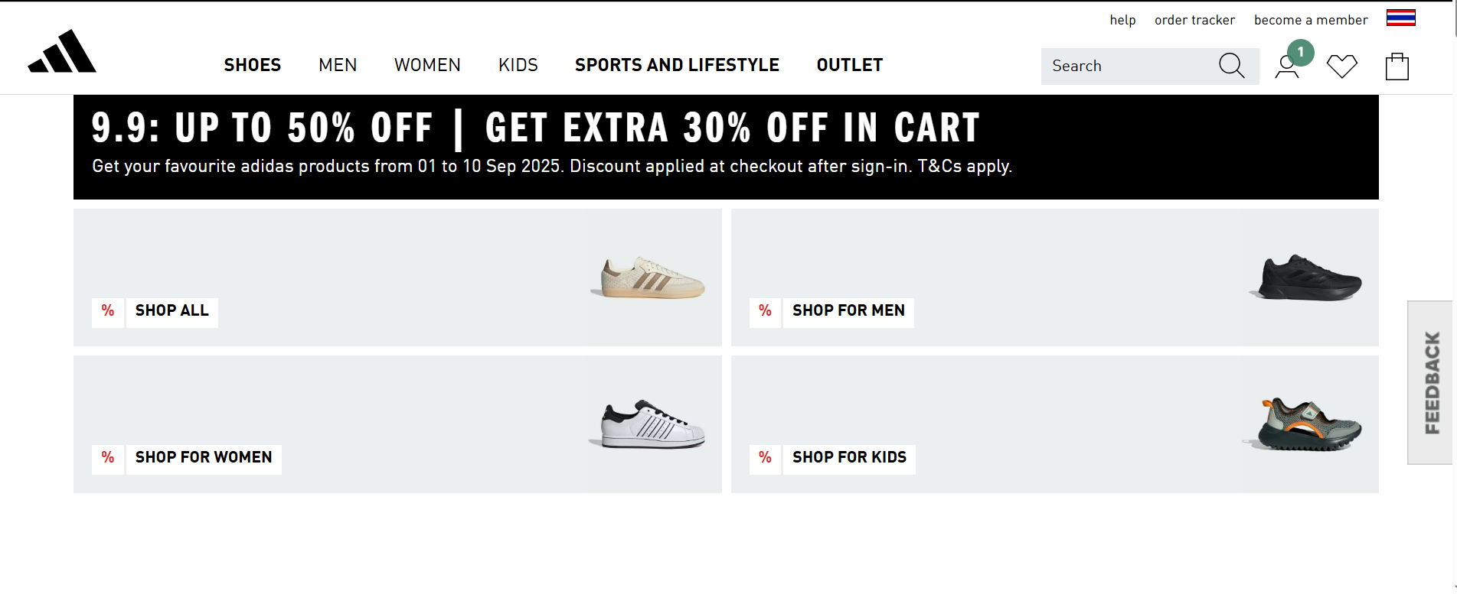
Task: Click the Thailand flag country selector
Action: pyautogui.click(x=1400, y=18)
